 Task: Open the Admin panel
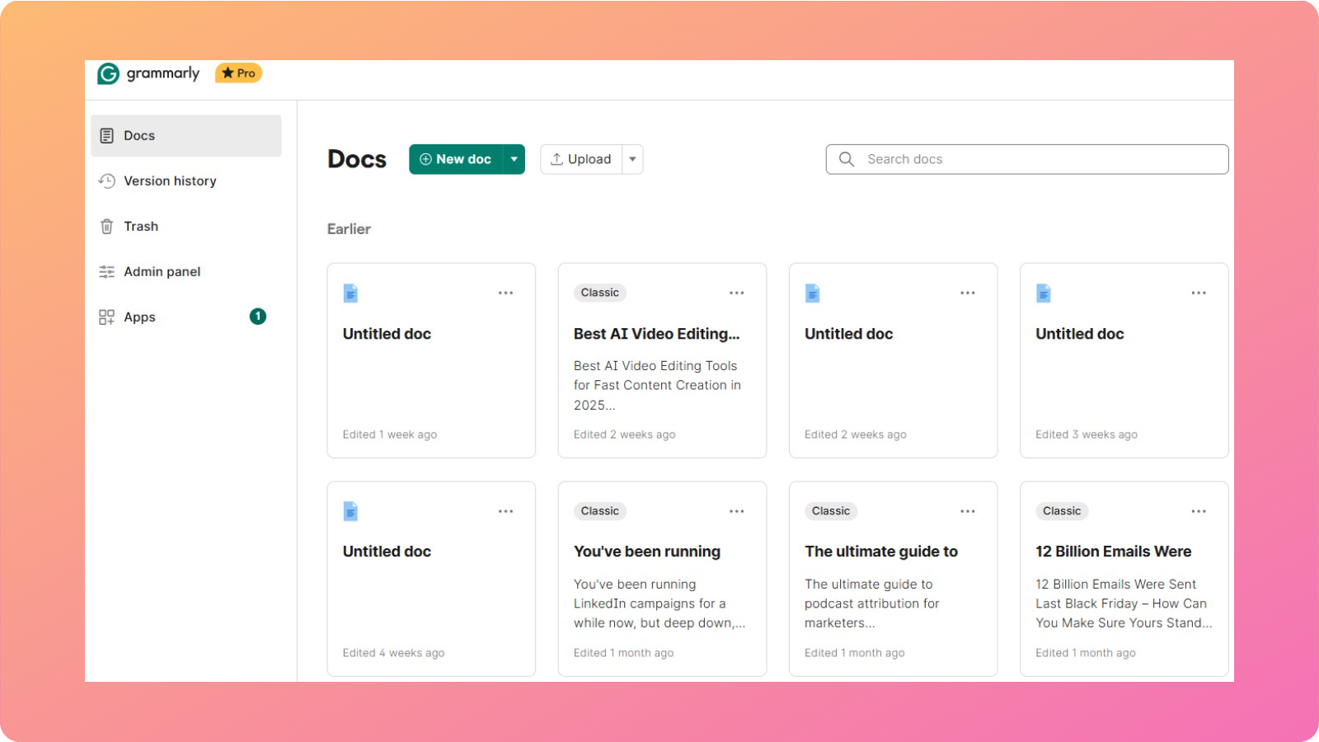click(x=162, y=271)
